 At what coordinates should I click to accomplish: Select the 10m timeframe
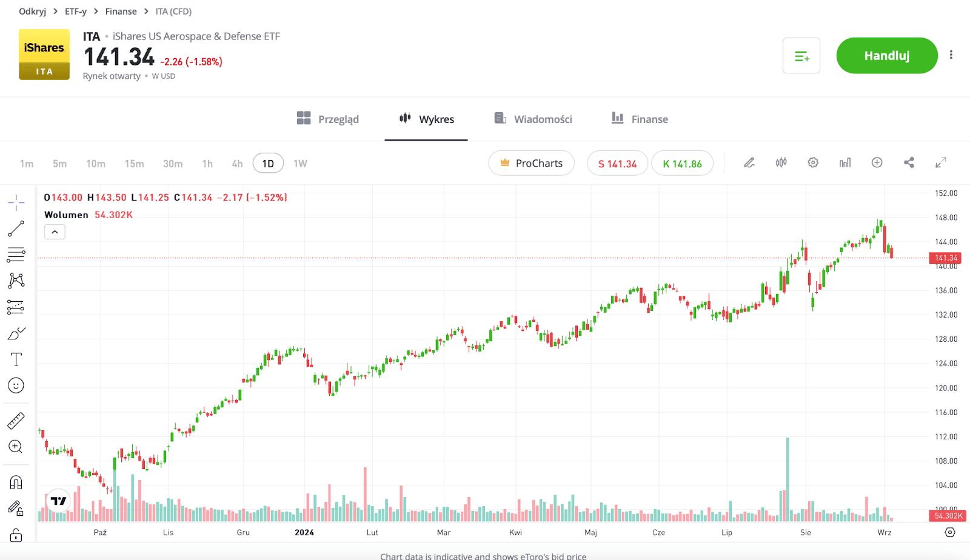[x=96, y=164]
